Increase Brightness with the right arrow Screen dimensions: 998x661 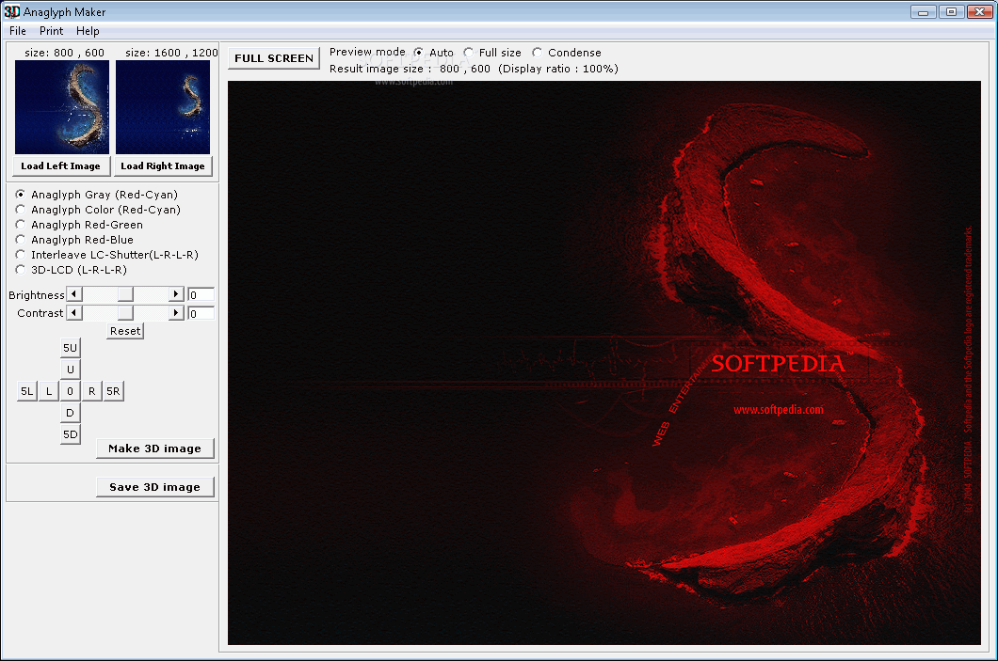(176, 294)
